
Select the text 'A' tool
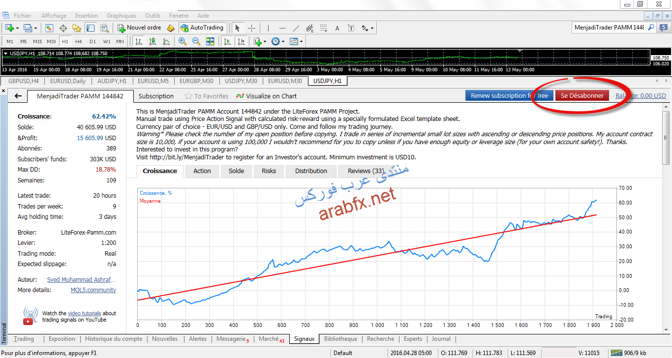tap(337, 28)
